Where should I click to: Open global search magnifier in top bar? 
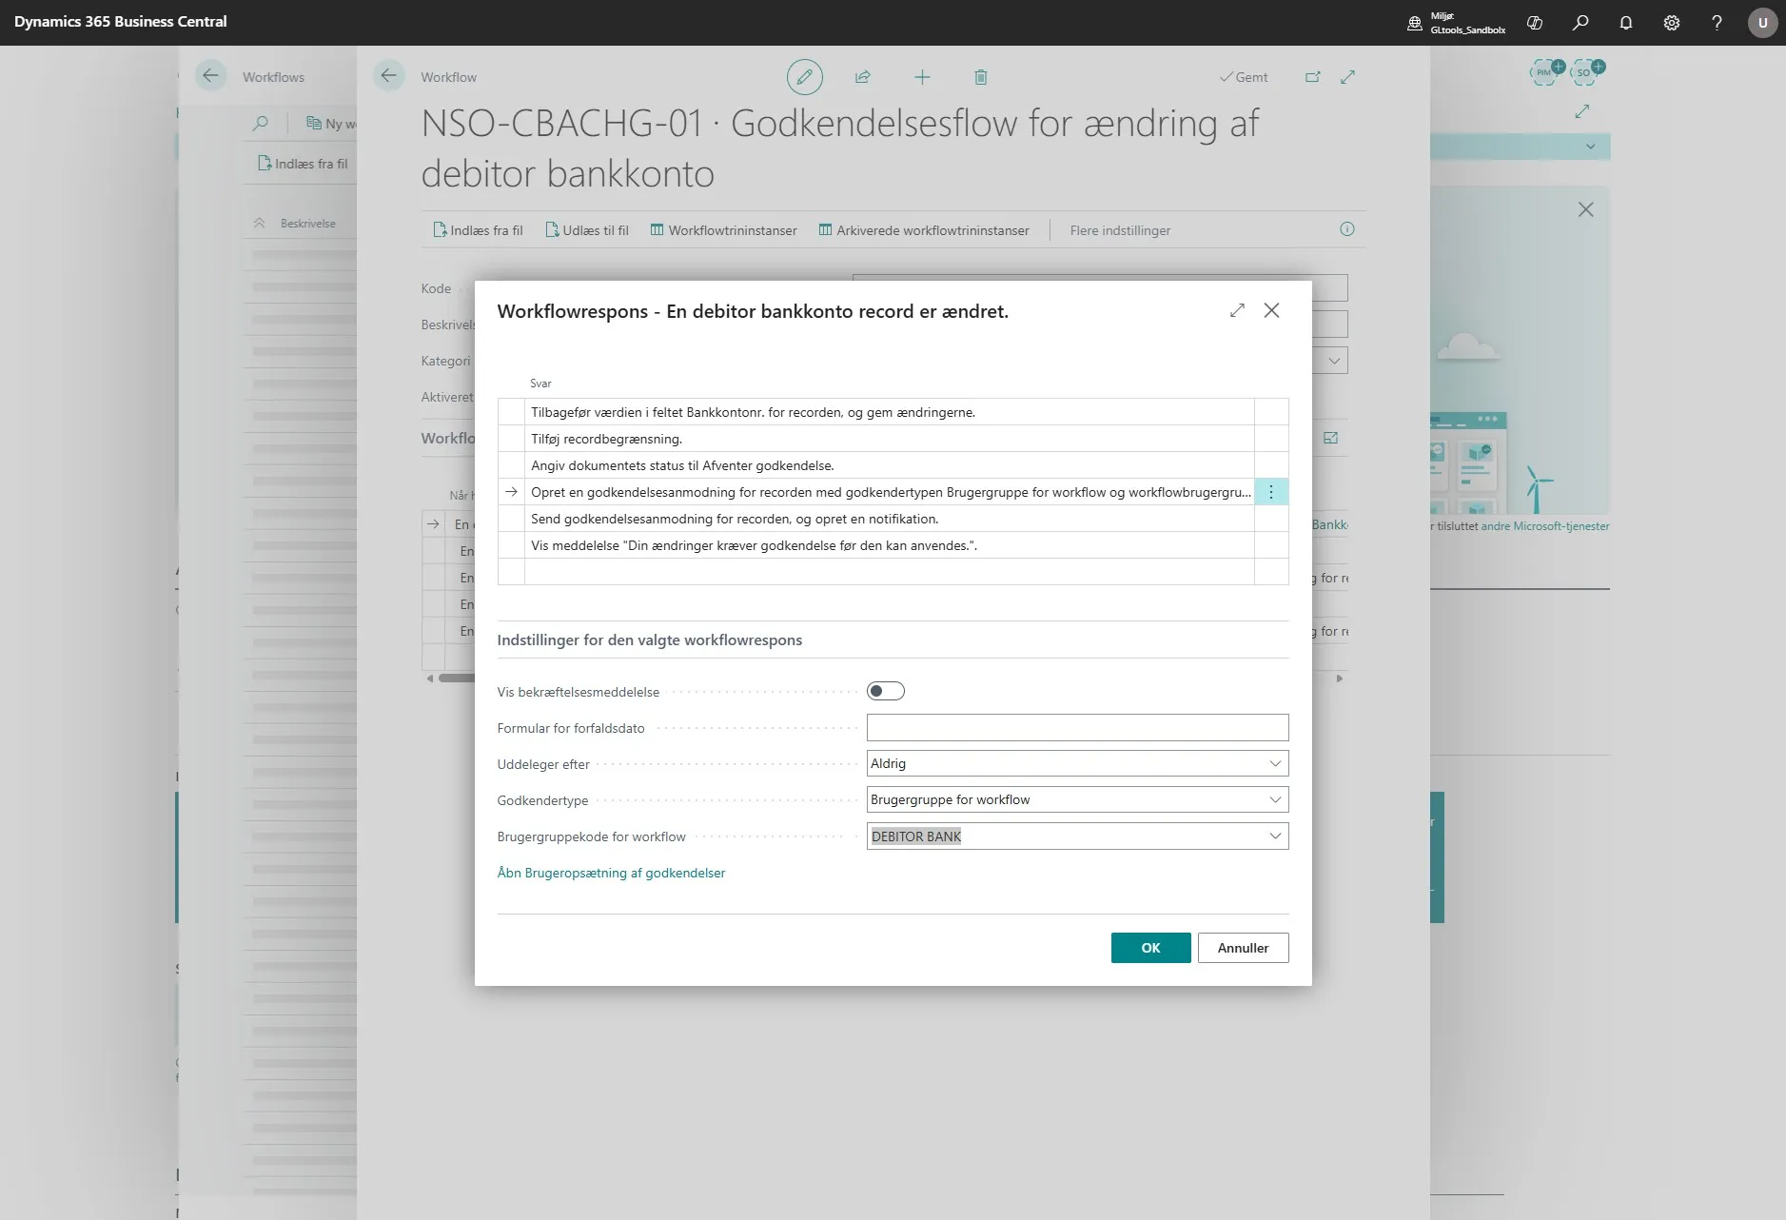1580,23
